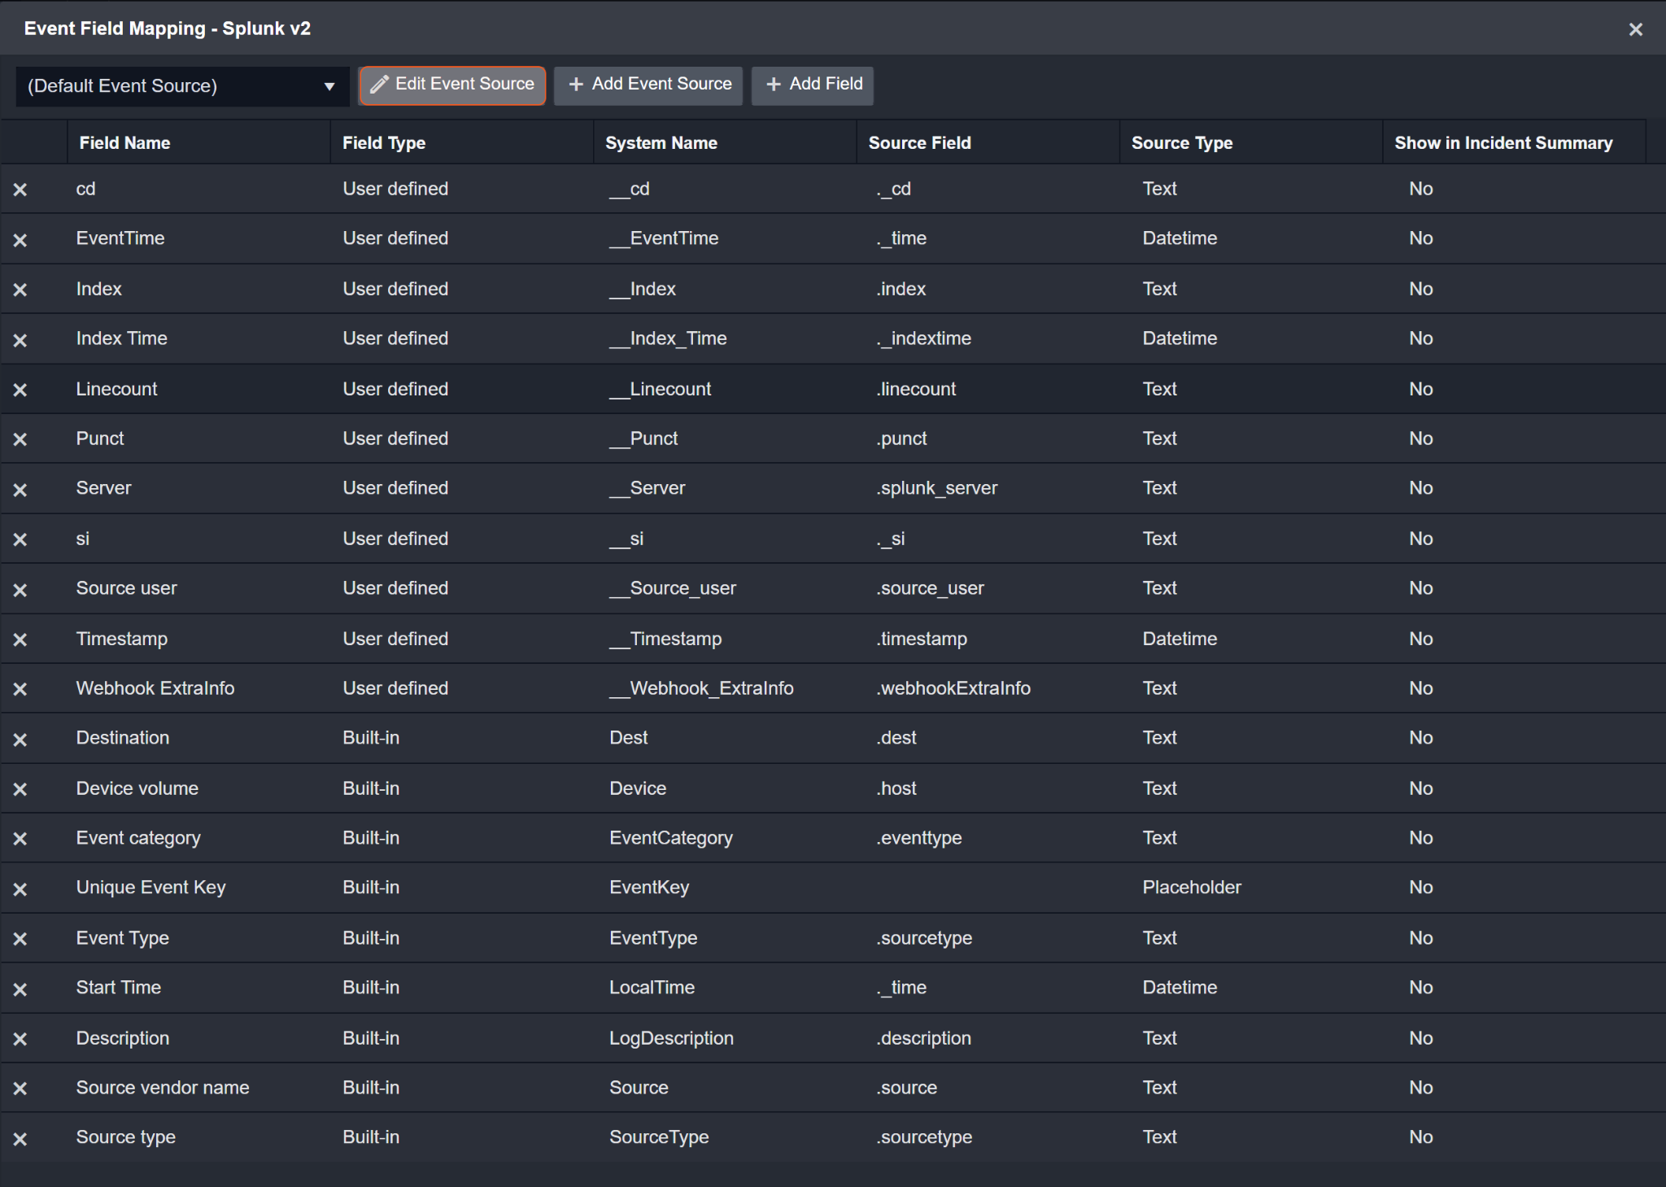Screen dimensions: 1666x1187
Task: Click Add Event Source button
Action: click(648, 85)
